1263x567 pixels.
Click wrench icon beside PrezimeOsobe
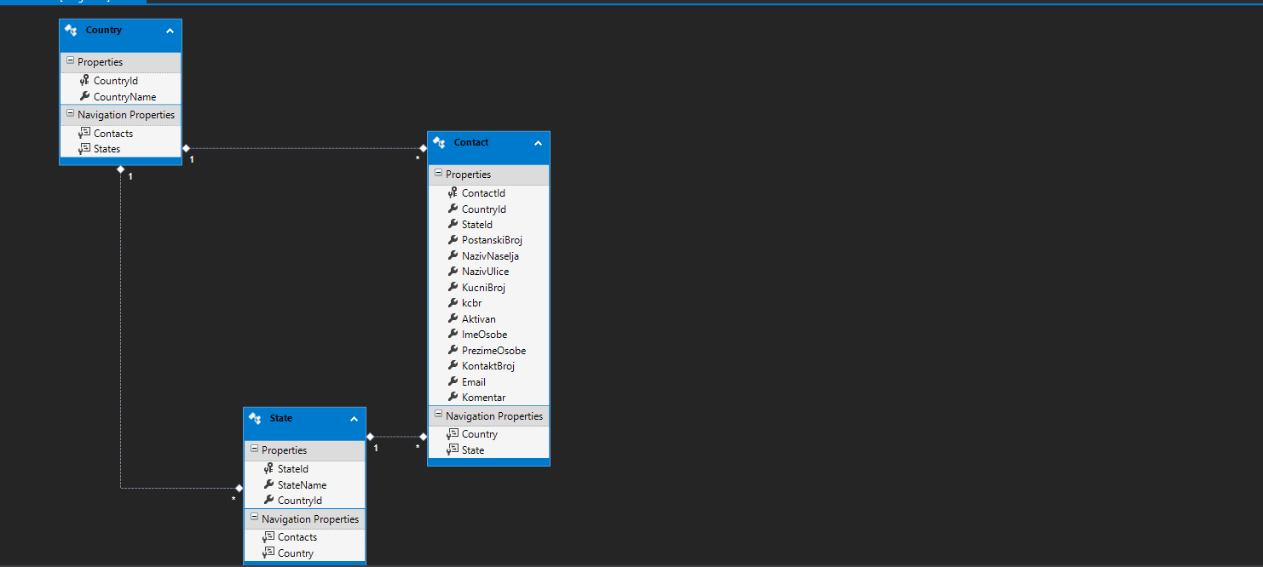click(x=453, y=350)
